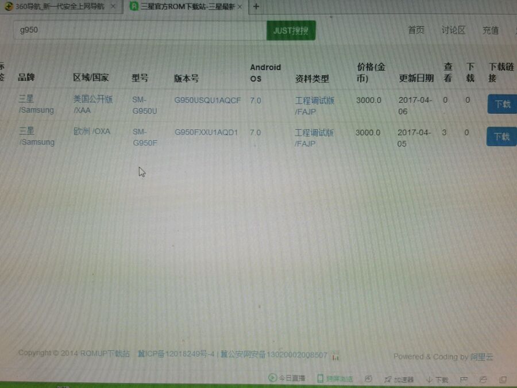This screenshot has width=517, height=388.
Task: Click version number G950FXXU1AQD1
Action: (x=206, y=132)
